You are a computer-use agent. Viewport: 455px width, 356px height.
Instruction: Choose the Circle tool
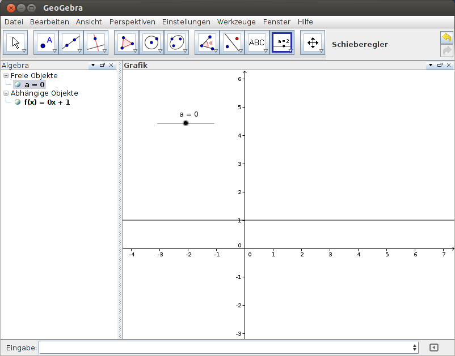[x=151, y=41]
